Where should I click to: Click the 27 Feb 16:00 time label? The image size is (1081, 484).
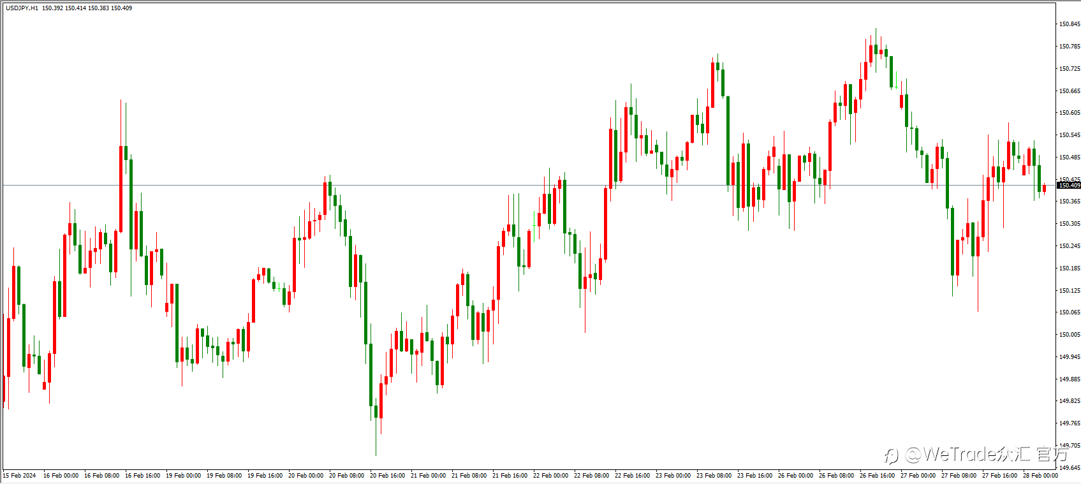1000,476
